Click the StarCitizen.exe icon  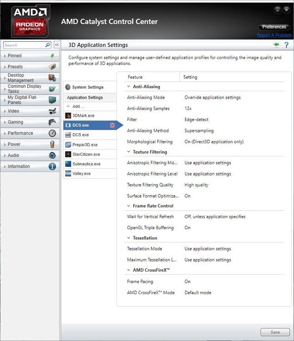68,154
